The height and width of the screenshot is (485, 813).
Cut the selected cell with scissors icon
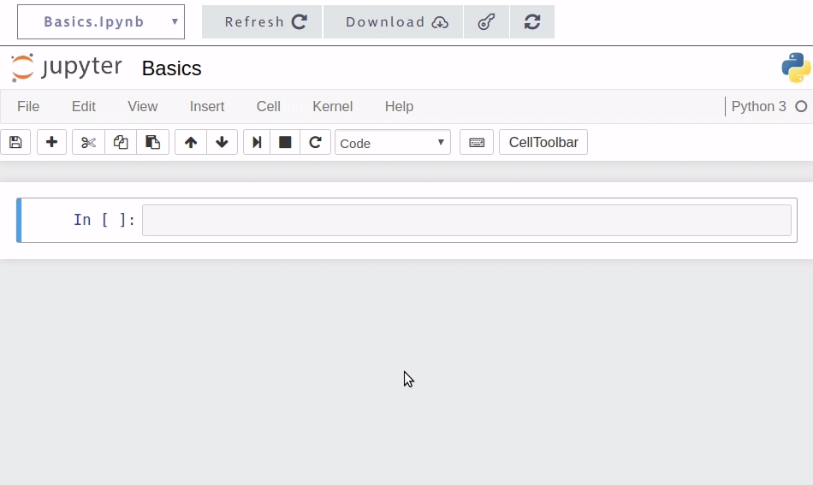pos(88,142)
